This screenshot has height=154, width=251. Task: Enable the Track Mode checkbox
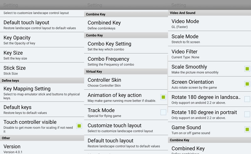[163, 112]
